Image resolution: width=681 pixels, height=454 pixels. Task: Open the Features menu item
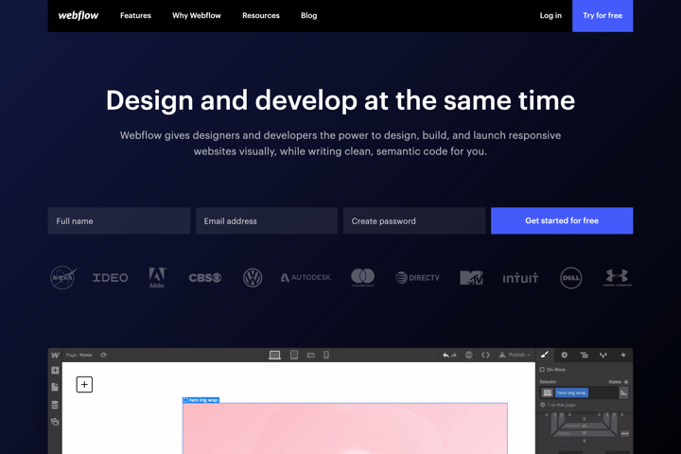(135, 16)
